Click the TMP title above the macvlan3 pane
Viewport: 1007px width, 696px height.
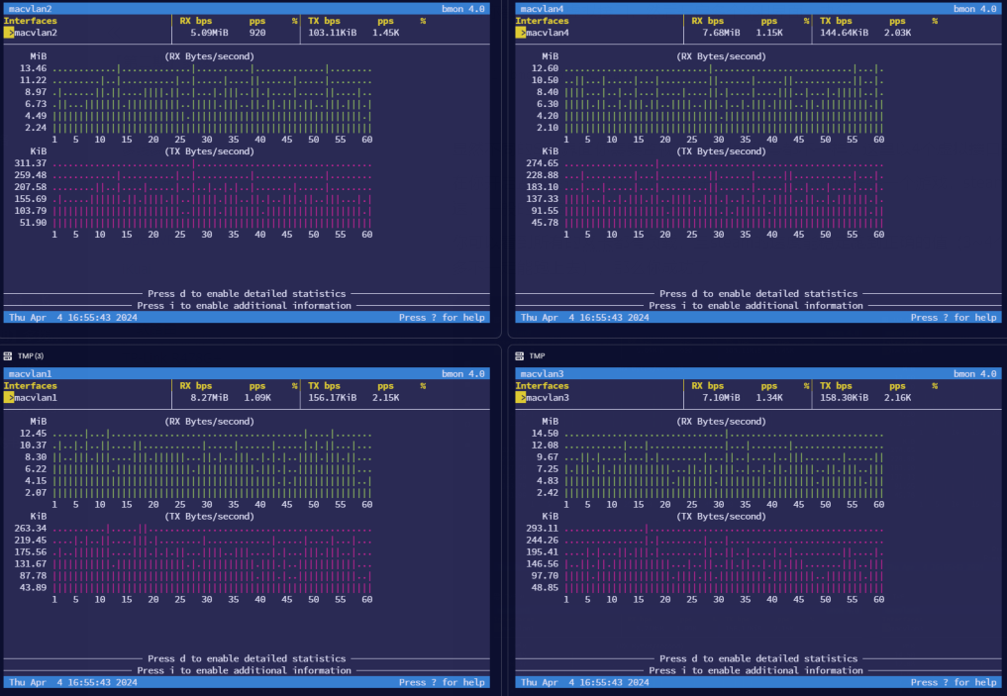(x=537, y=355)
